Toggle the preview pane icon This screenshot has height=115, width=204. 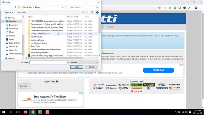(x=92, y=12)
